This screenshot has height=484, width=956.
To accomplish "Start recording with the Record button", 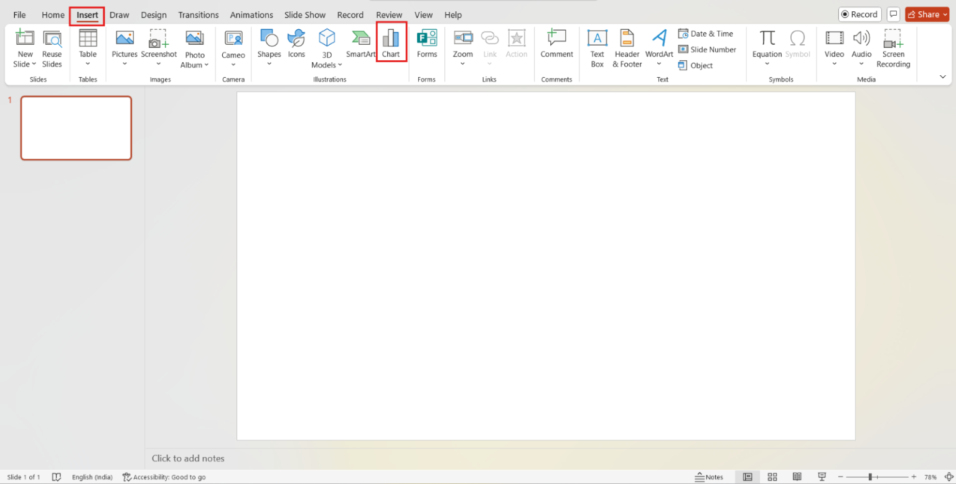I will [860, 14].
